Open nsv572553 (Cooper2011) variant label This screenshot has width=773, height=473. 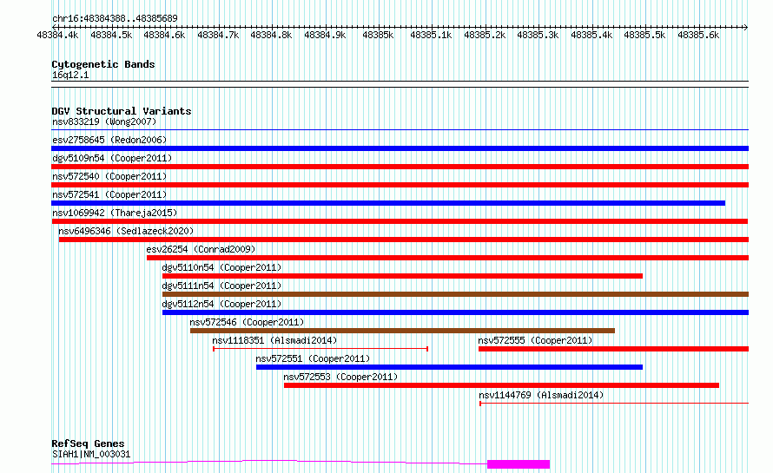(x=340, y=377)
